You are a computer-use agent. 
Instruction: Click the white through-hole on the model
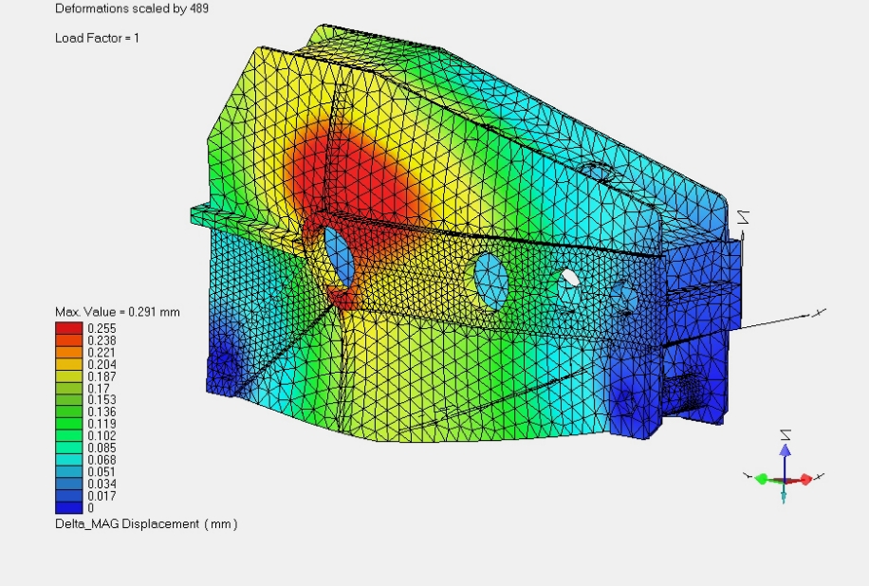click(x=570, y=276)
